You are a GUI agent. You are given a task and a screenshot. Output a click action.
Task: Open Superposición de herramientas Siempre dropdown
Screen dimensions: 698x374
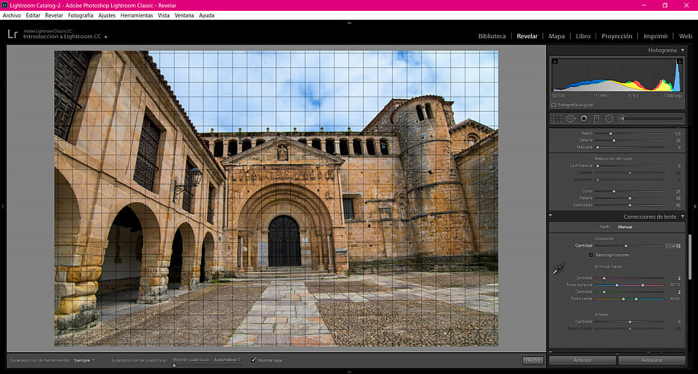coord(85,360)
